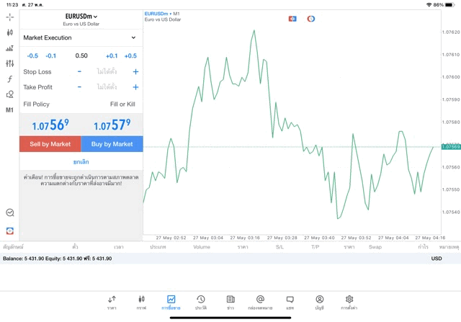The width and height of the screenshot is (461, 322).
Task: Change the M1 timeframe in sidebar
Action: [9, 110]
